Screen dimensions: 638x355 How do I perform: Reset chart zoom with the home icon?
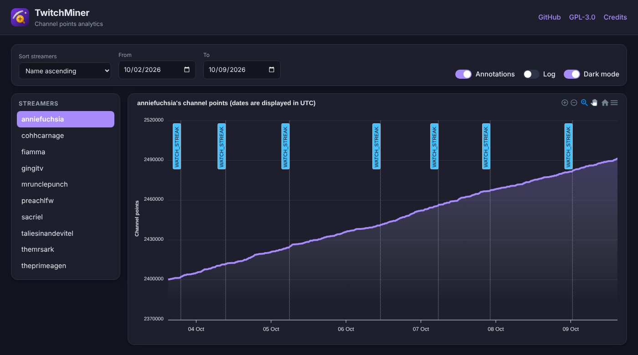[x=605, y=103]
